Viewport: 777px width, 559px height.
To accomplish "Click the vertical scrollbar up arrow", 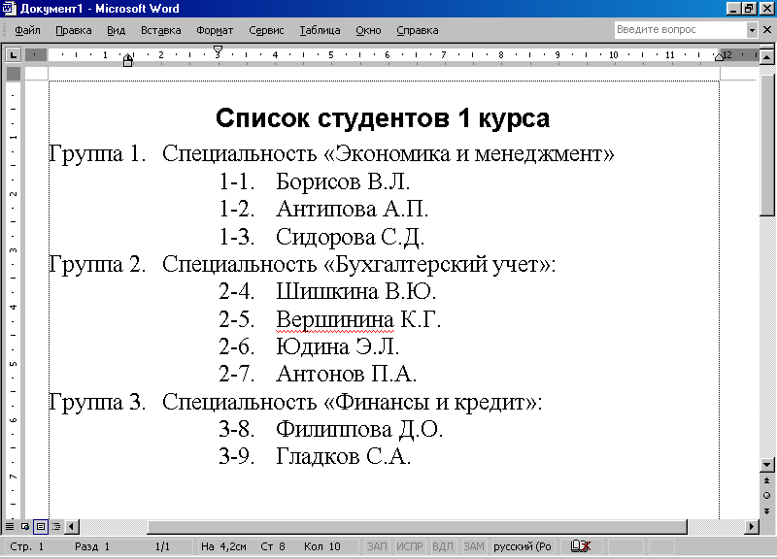I will click(766, 57).
